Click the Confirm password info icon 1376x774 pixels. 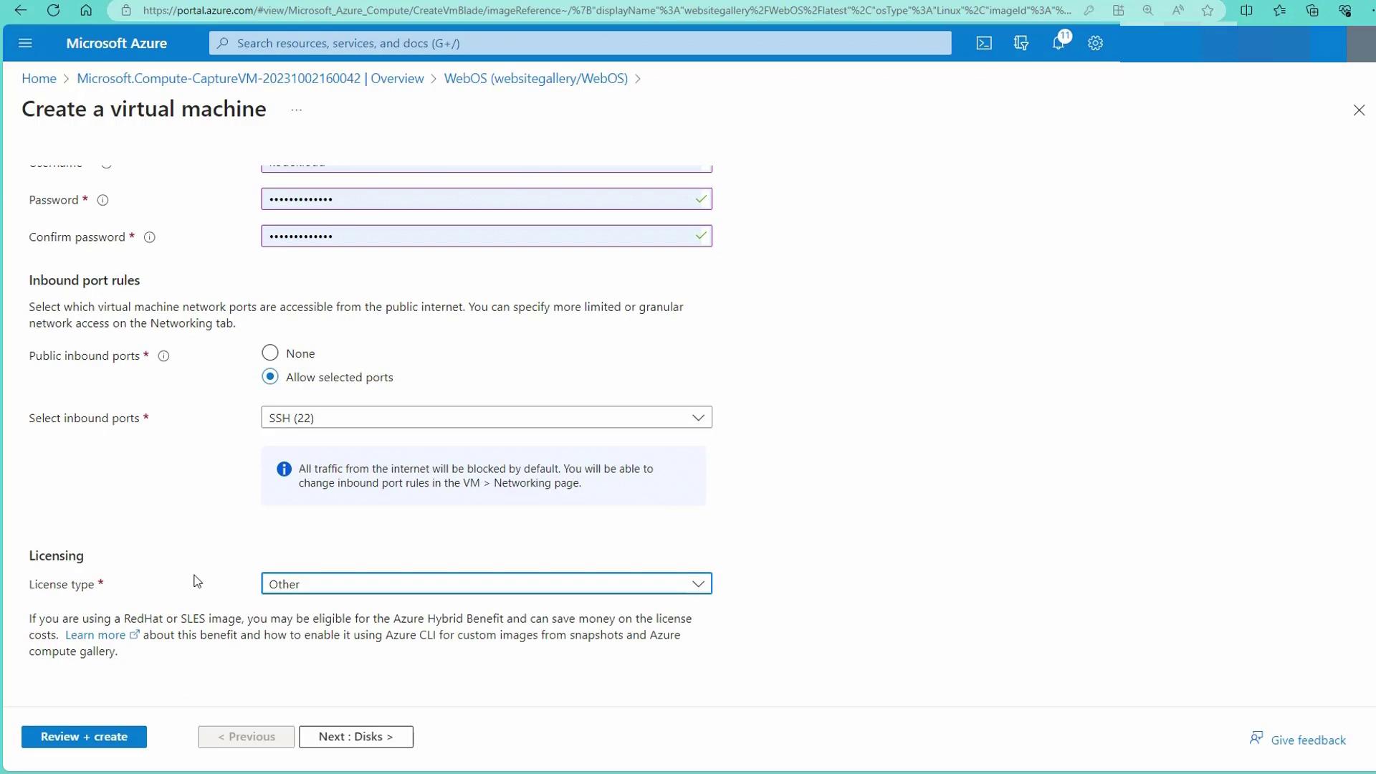click(x=150, y=237)
